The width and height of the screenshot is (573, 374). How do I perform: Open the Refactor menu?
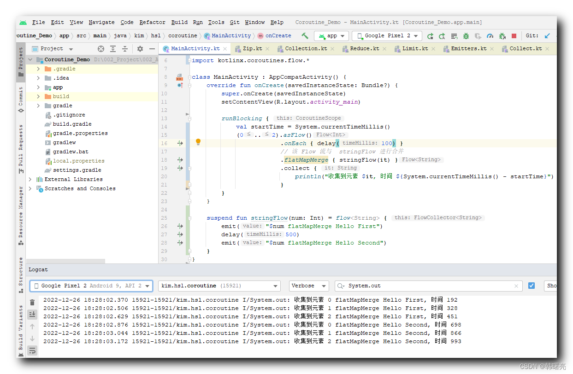click(x=152, y=22)
